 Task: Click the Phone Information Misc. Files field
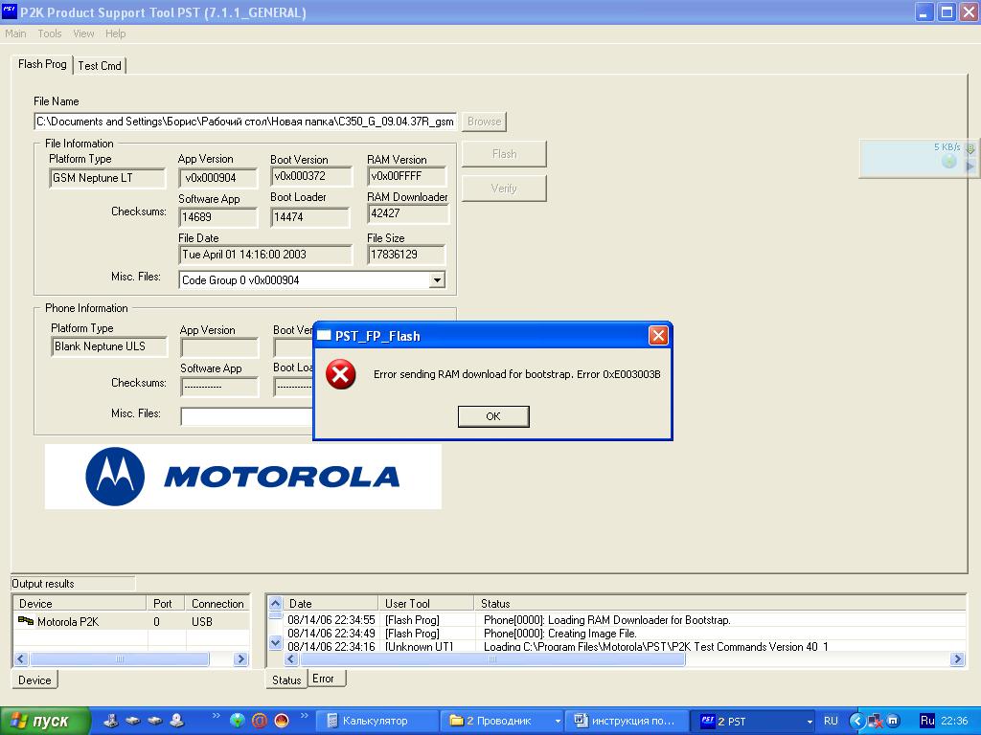click(x=246, y=416)
